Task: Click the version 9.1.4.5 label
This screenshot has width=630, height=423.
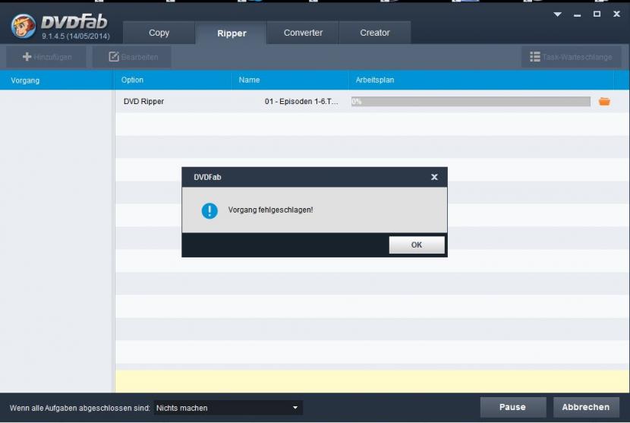Action: click(x=76, y=36)
